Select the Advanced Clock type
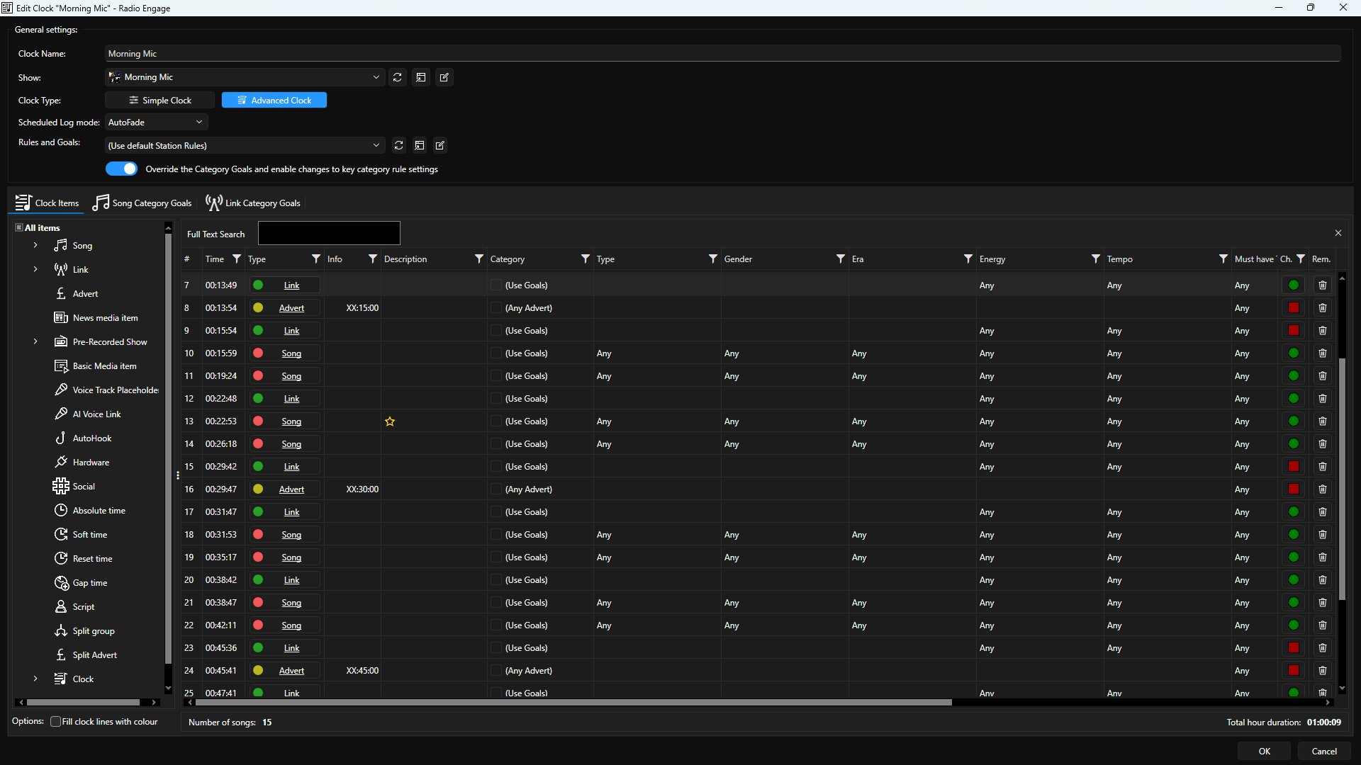This screenshot has height=765, width=1361. point(274,100)
